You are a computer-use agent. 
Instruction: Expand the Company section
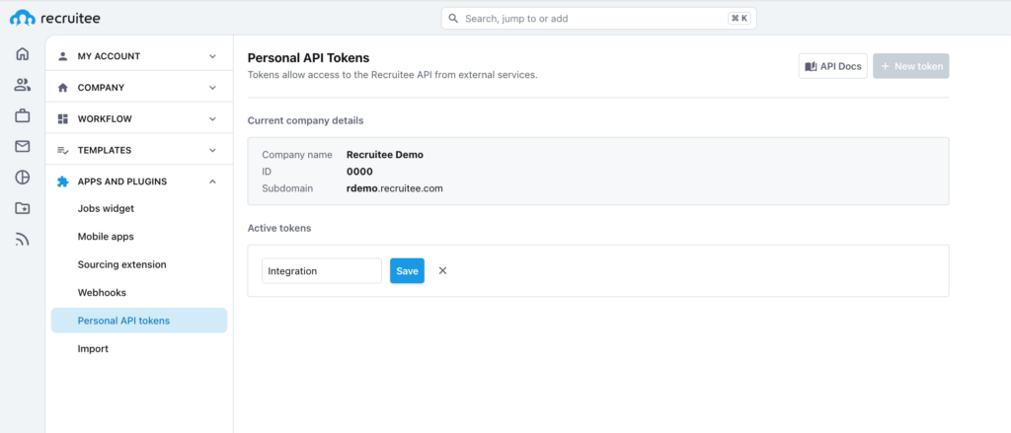coord(139,87)
